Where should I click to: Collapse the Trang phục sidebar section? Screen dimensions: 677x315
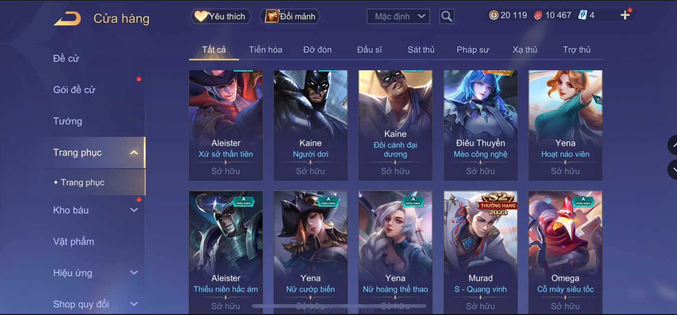[134, 153]
